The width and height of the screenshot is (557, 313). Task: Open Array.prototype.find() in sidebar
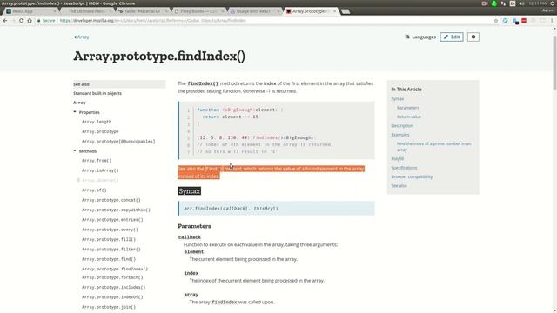[x=109, y=259]
